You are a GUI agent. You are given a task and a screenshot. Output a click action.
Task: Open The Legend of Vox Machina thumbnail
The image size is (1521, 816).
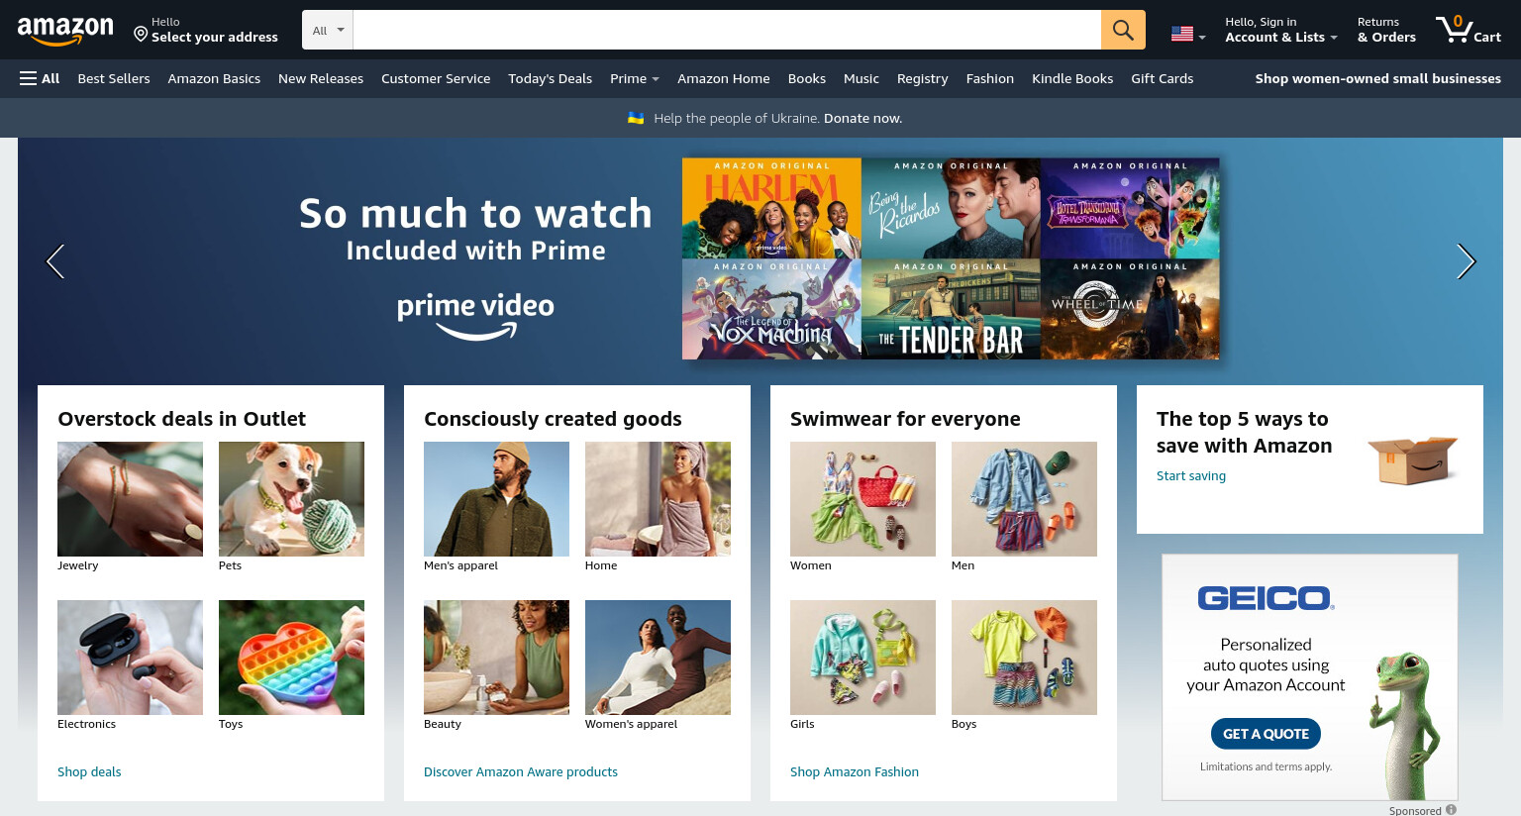[x=771, y=309]
